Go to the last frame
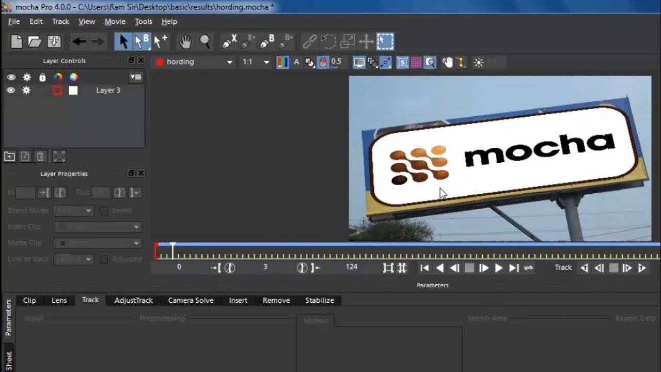 (x=514, y=268)
